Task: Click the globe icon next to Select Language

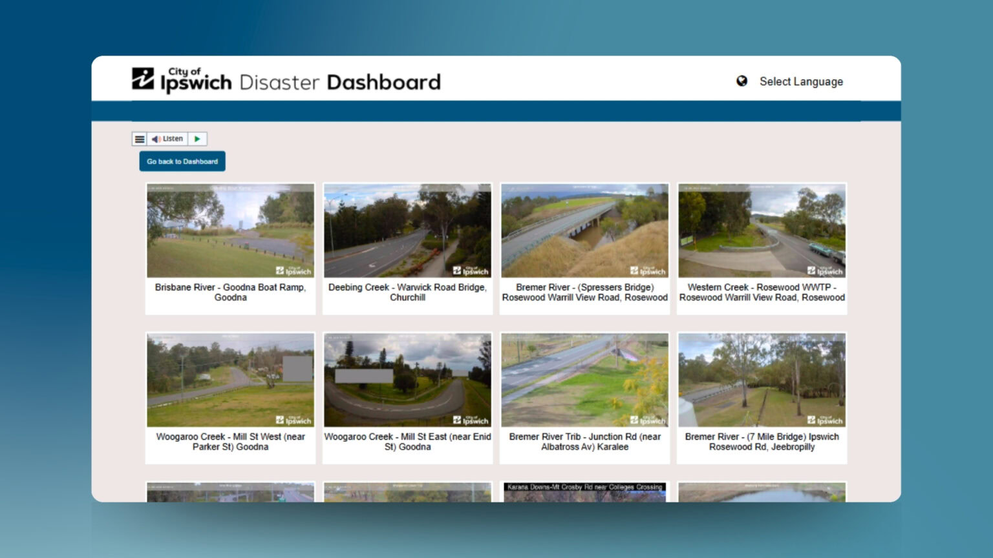Action: [741, 81]
